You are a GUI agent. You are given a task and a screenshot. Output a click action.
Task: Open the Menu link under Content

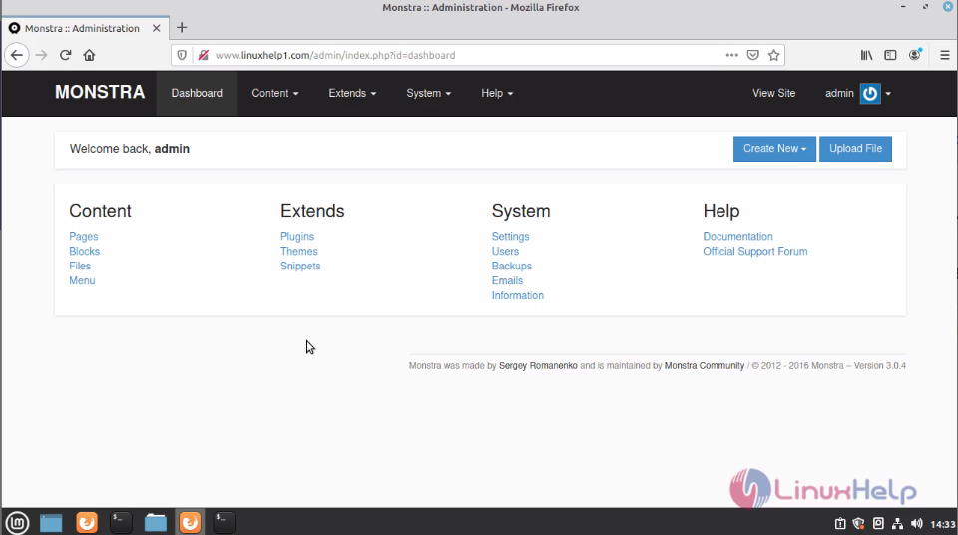[82, 280]
